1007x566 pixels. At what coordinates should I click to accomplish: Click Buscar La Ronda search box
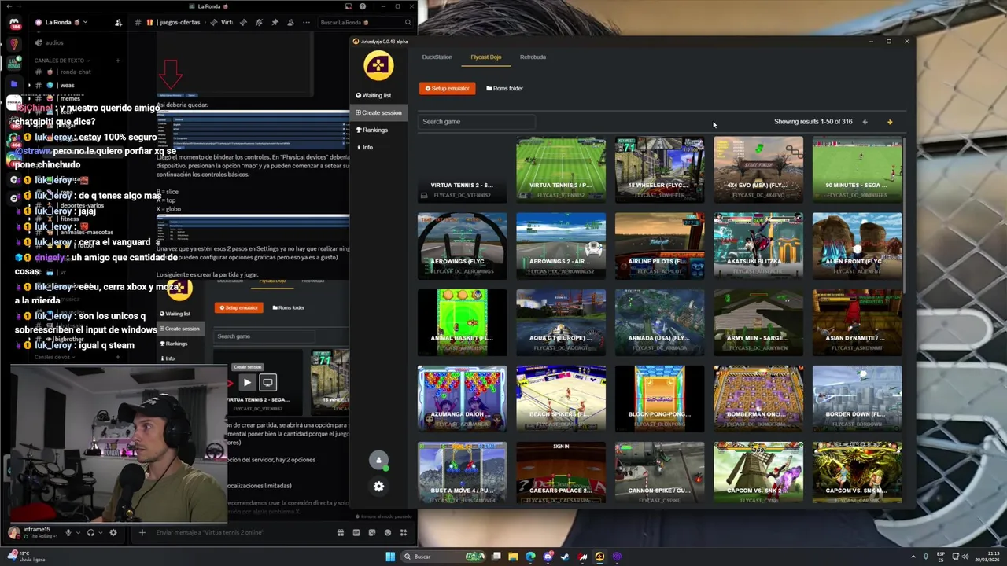point(365,22)
